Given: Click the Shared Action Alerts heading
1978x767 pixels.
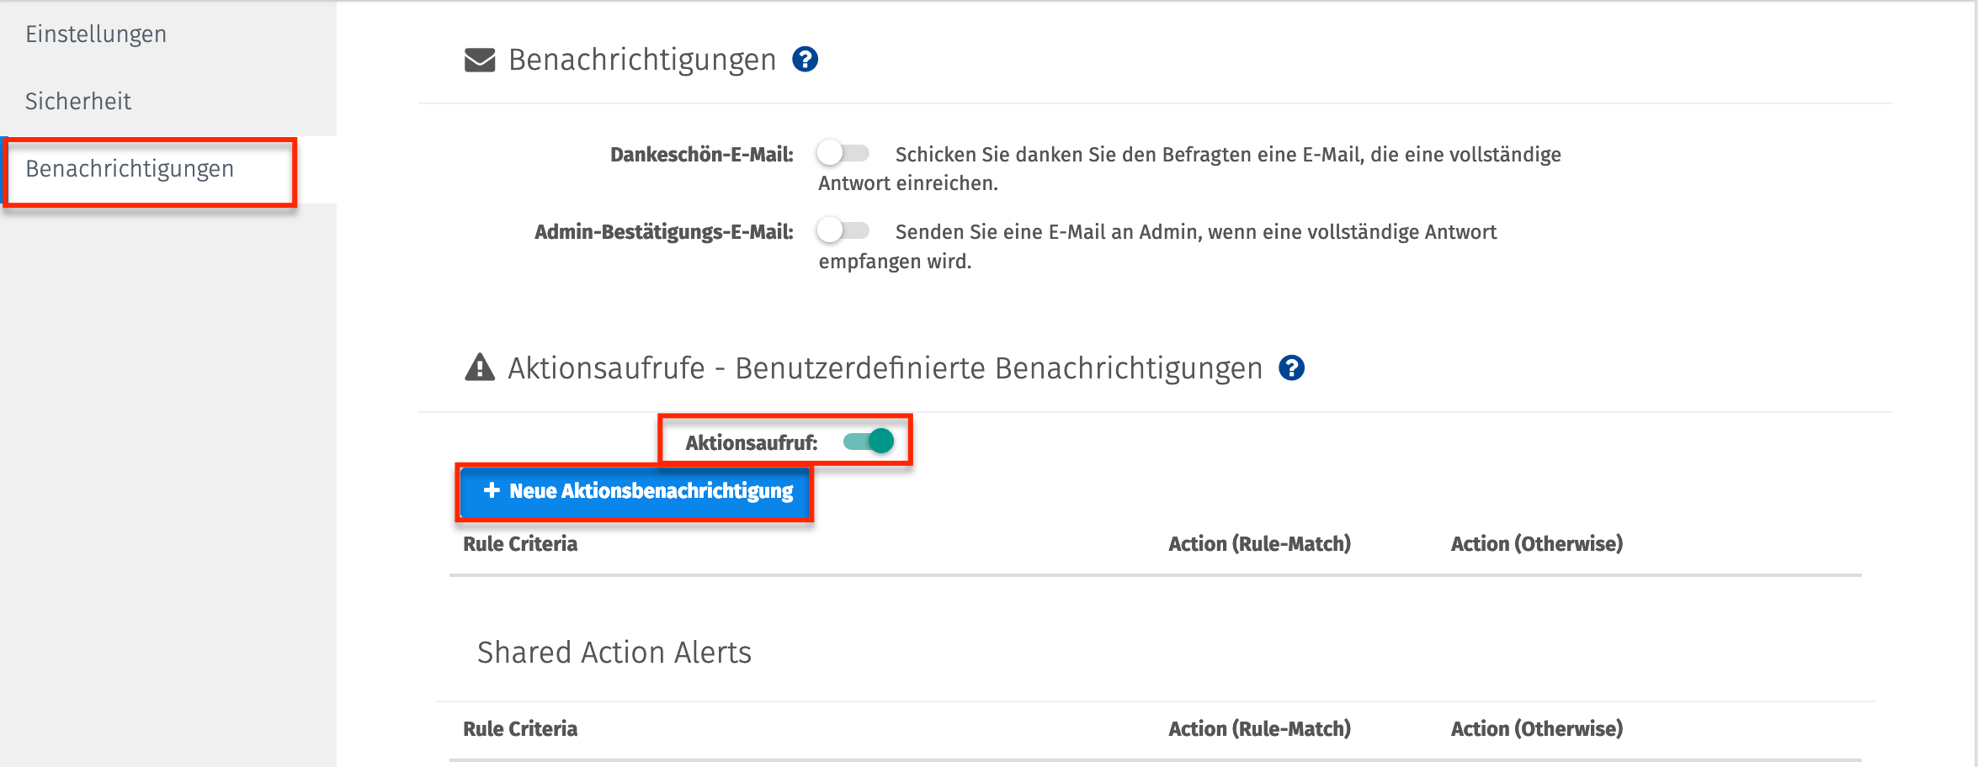Looking at the screenshot, I should coord(614,652).
